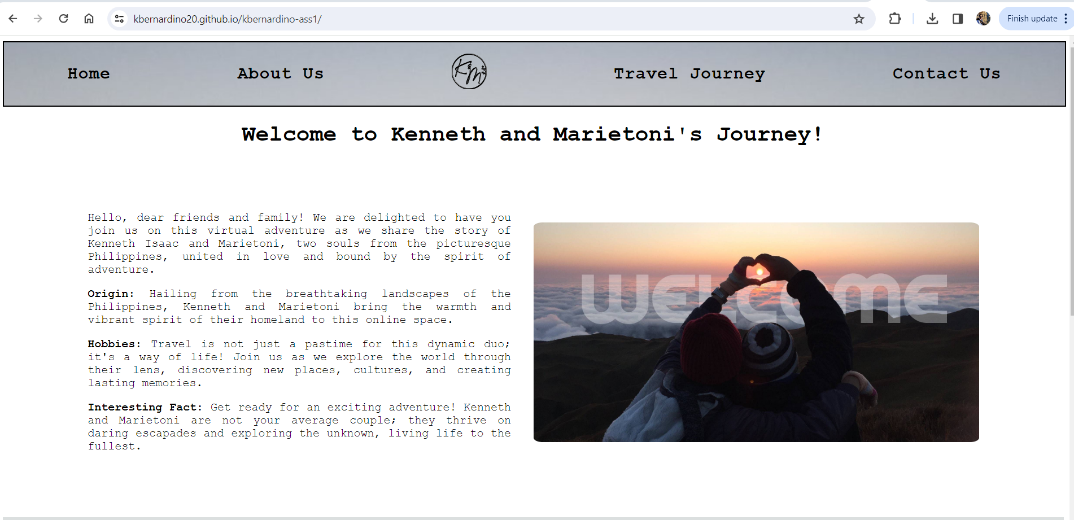View site information icon in address bar
This screenshot has height=520, width=1074.
119,19
